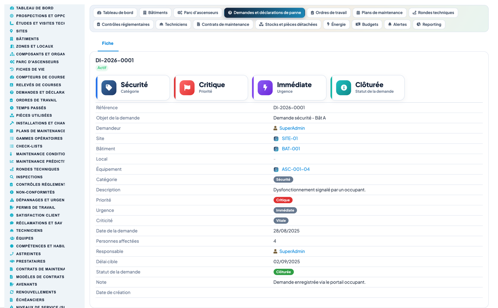Click the Plans de maintenance sidebar calendar icon

pyautogui.click(x=12, y=131)
